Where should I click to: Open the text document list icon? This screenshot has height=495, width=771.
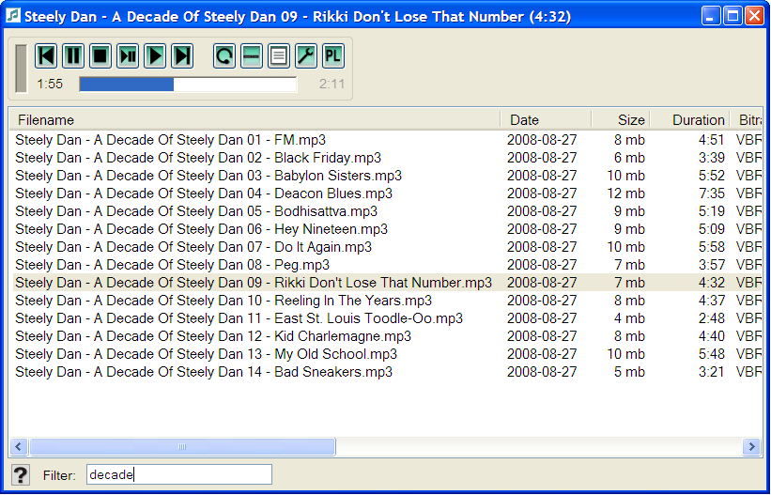click(279, 55)
